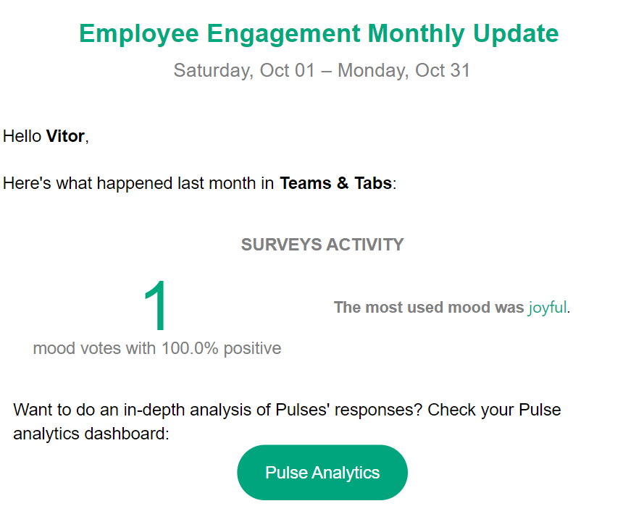Open the Pulse Analytics dashboard button

pos(322,473)
